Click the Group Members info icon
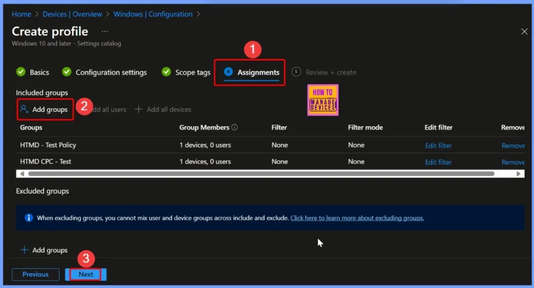 (235, 128)
